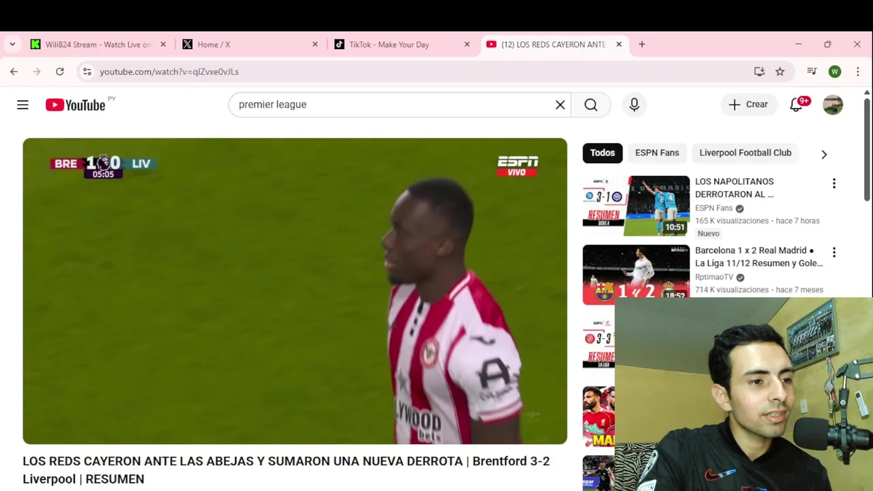873x491 pixels.
Task: Close the Home / X tab
Action: (315, 44)
